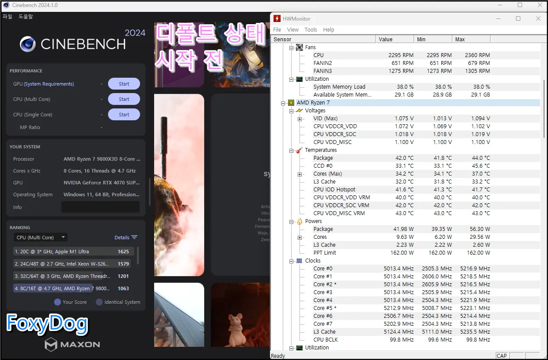Click the Sensor column header
Viewport: 548px width, 360px height.
click(323, 39)
